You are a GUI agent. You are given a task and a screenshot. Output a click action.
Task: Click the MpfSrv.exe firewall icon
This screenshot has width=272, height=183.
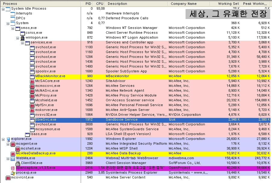[x=32, y=106]
